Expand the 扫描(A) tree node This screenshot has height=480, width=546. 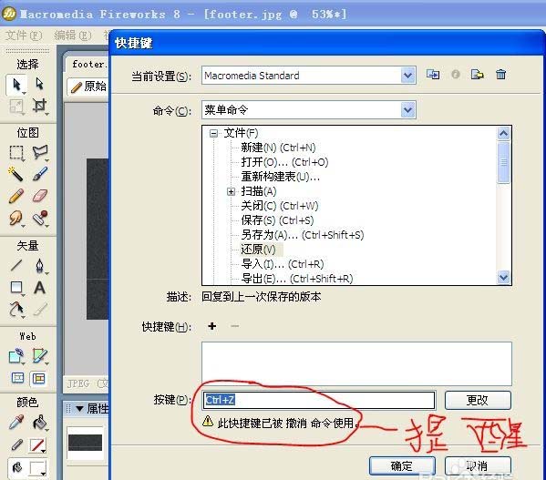click(x=231, y=191)
